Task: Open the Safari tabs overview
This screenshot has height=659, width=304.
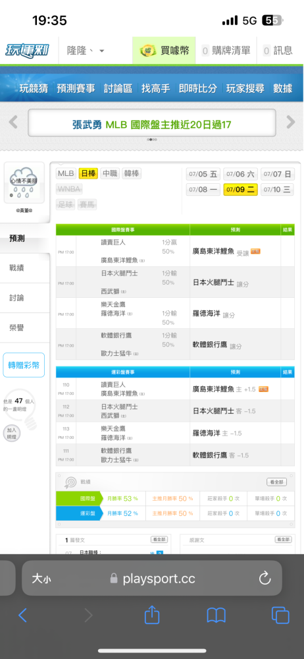Action: (x=280, y=616)
